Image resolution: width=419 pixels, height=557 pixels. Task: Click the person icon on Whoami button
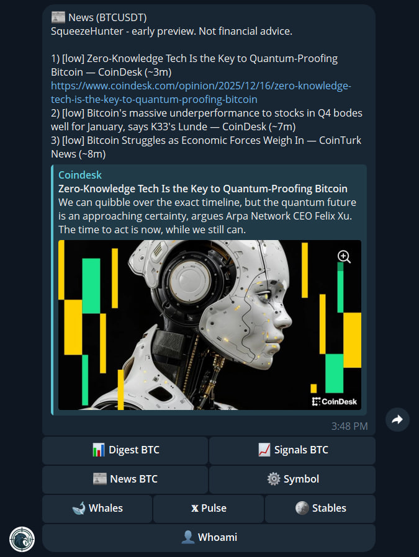click(187, 537)
